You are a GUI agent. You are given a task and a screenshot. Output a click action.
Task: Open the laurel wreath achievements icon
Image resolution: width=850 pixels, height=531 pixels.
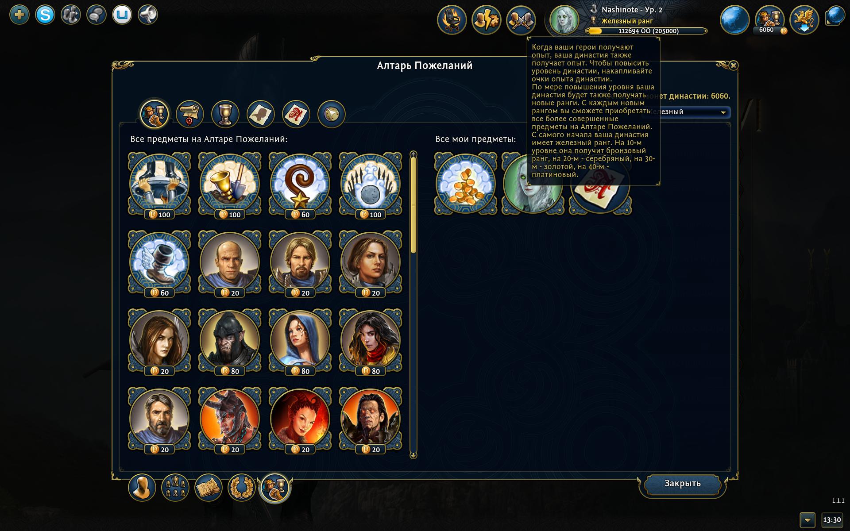tap(242, 488)
